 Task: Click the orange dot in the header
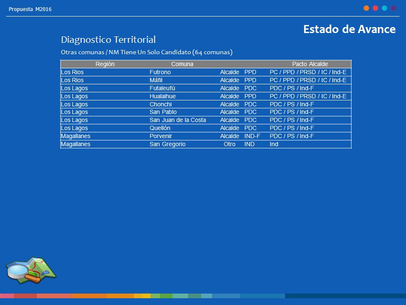[366, 8]
